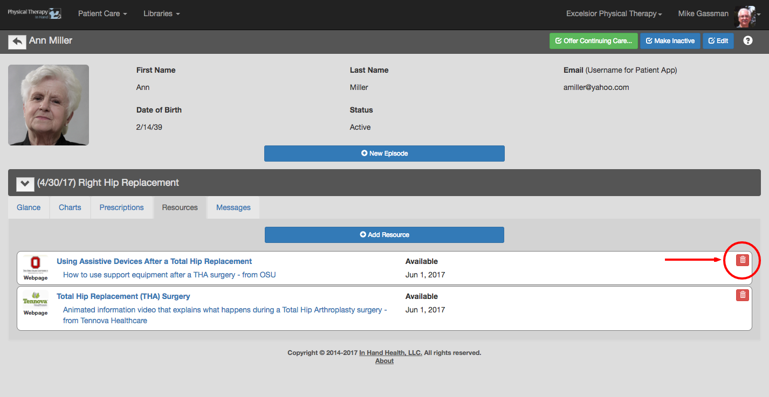Expand the Excelsior Physical Therapy dropdown

pos(614,13)
